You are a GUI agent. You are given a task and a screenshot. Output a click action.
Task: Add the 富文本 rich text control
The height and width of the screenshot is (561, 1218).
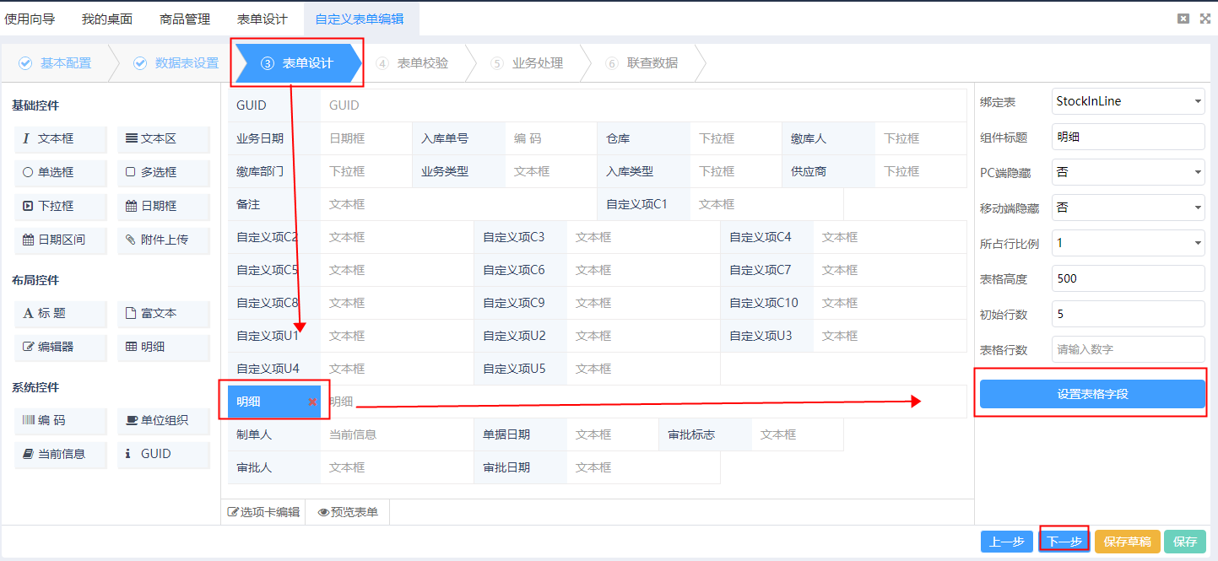(x=164, y=313)
